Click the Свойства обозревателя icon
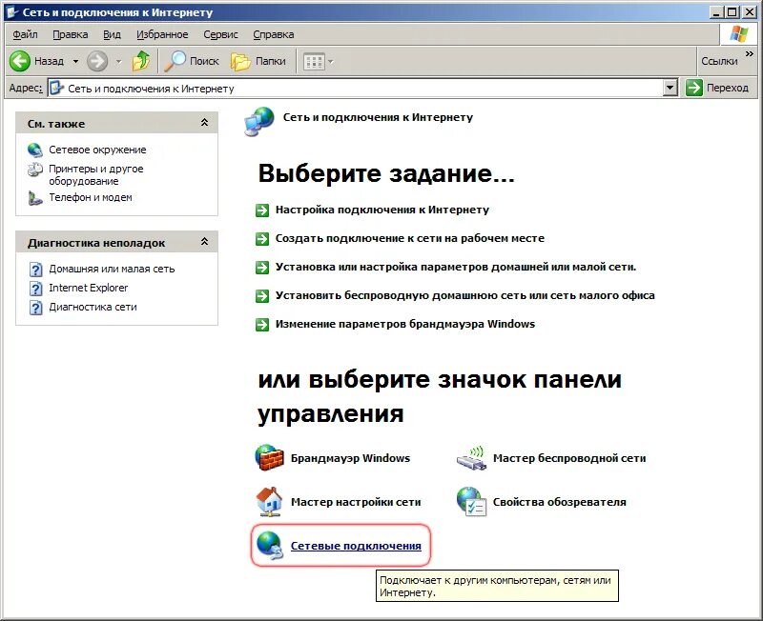 (471, 501)
